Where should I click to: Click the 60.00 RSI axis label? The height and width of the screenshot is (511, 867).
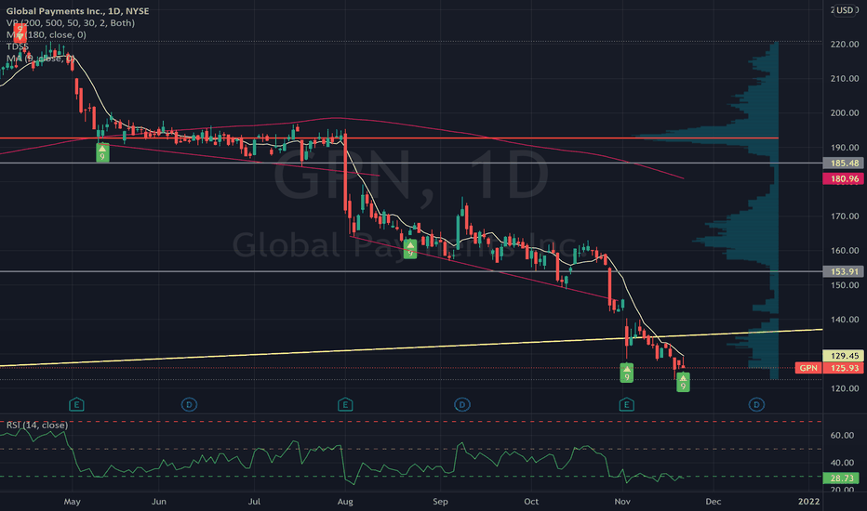[x=842, y=436]
